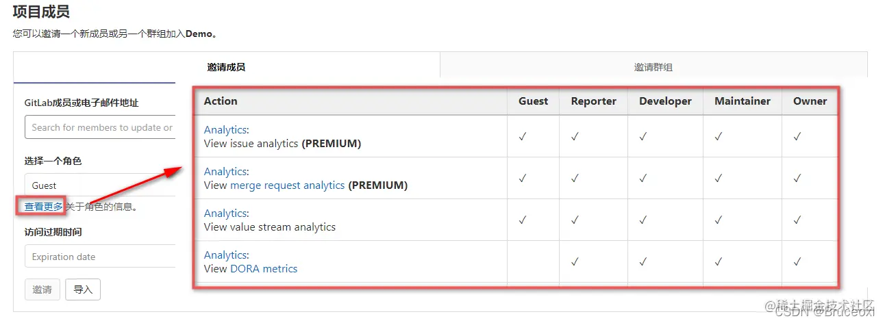Click the Guest column header
The height and width of the screenshot is (323, 885).
[x=533, y=101]
